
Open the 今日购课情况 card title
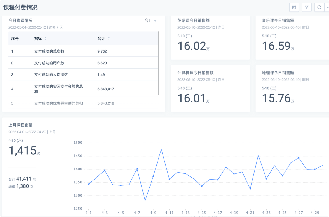pyautogui.click(x=20, y=20)
